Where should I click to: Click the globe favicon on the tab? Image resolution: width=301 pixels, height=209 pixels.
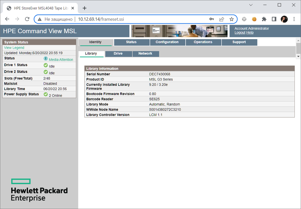9,8
